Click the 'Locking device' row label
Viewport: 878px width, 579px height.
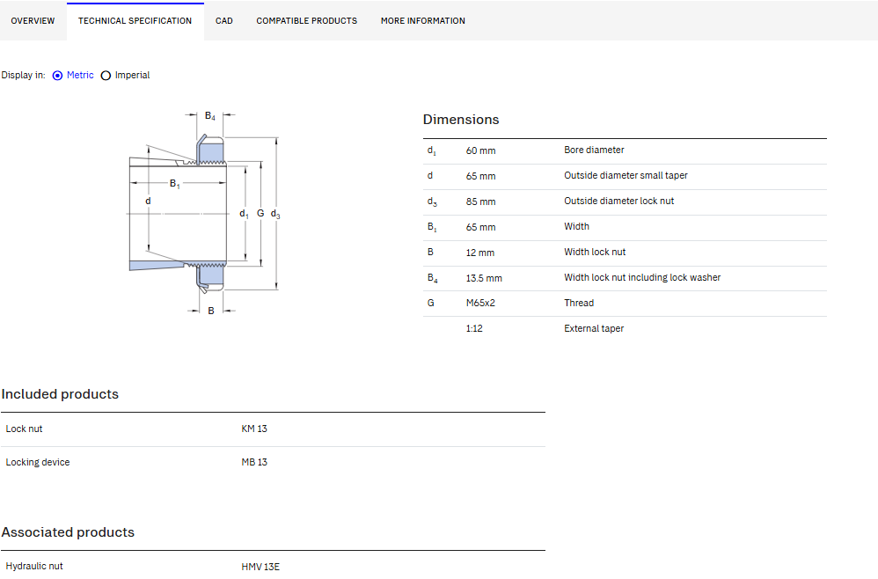tap(38, 462)
